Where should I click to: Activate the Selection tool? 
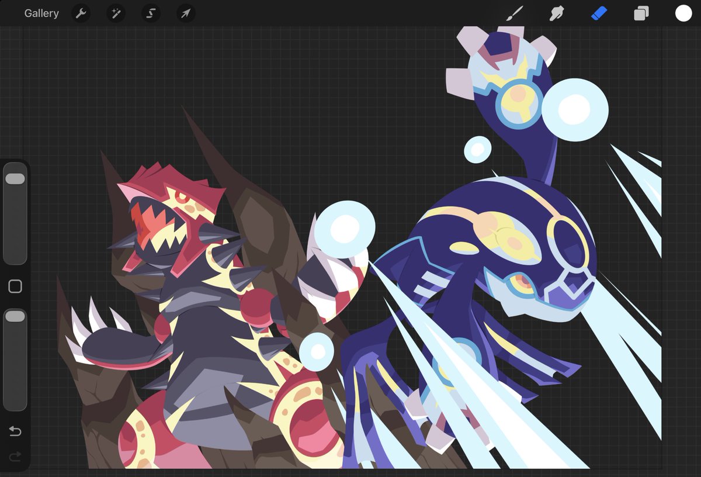click(x=151, y=13)
